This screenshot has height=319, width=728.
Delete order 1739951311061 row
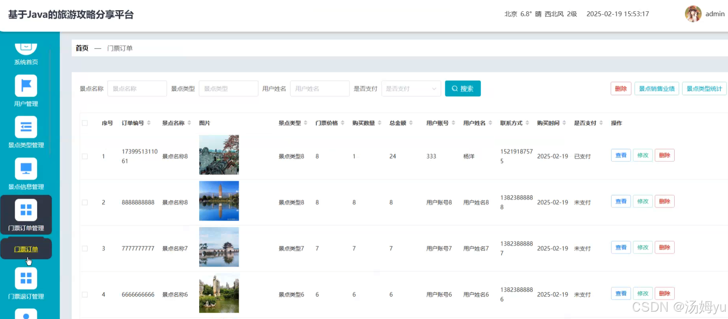tap(664, 155)
